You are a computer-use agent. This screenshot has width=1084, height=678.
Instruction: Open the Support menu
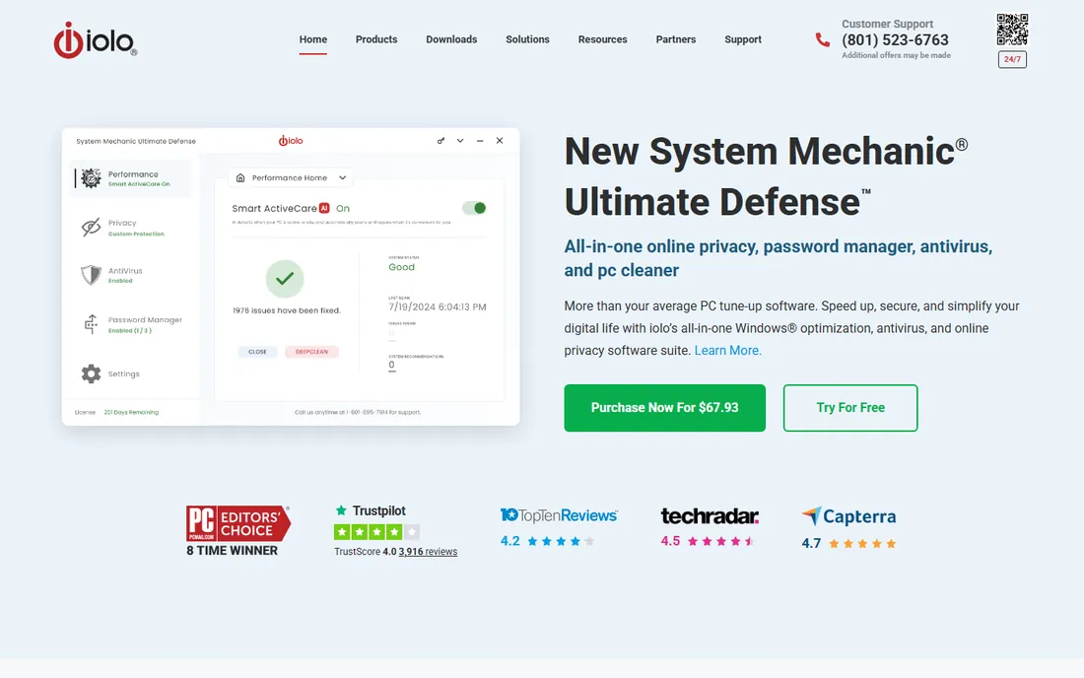(743, 39)
